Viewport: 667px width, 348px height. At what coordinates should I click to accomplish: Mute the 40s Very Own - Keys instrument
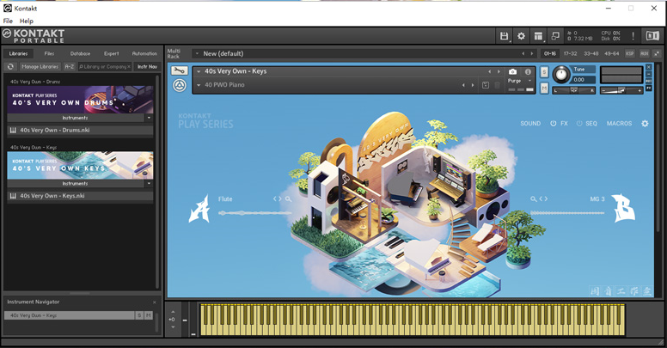click(x=544, y=88)
